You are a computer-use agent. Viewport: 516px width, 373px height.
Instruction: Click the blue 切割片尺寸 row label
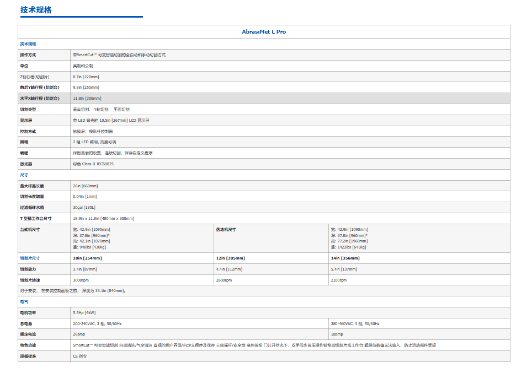pyautogui.click(x=30, y=258)
